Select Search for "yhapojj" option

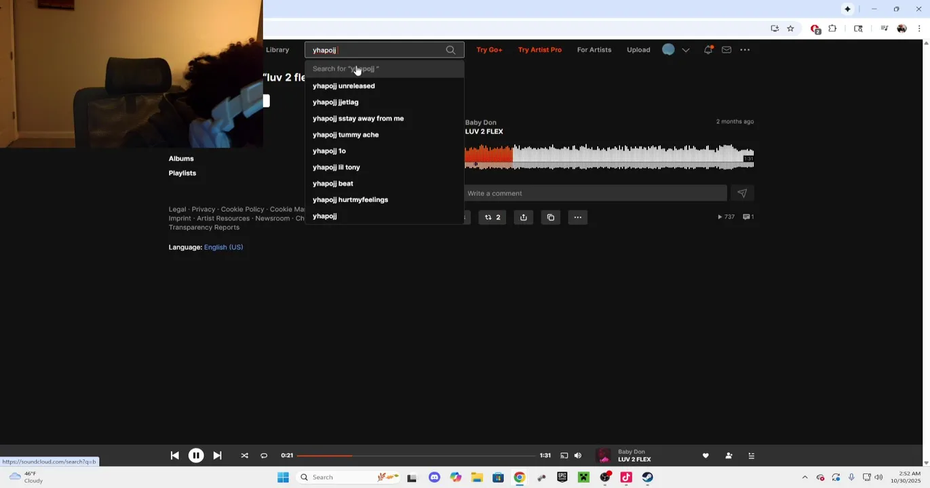click(385, 69)
